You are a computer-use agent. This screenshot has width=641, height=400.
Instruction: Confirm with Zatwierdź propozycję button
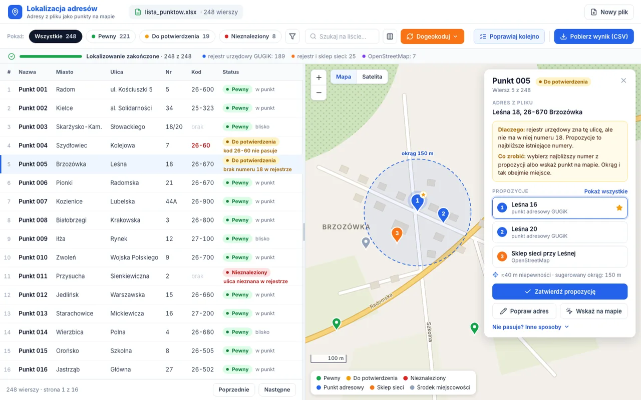pyautogui.click(x=560, y=291)
